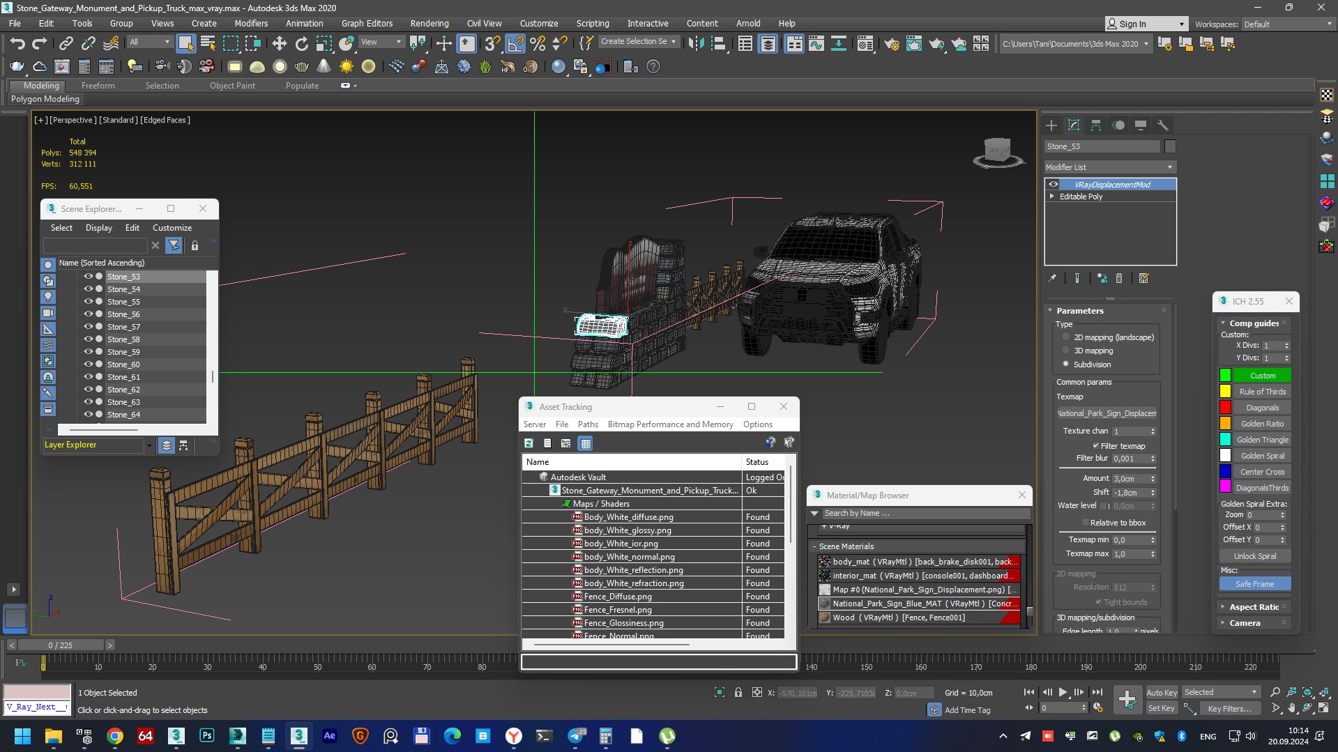Toggle the Angle Snap icon
Screen dimensions: 1338x752
coord(515,44)
